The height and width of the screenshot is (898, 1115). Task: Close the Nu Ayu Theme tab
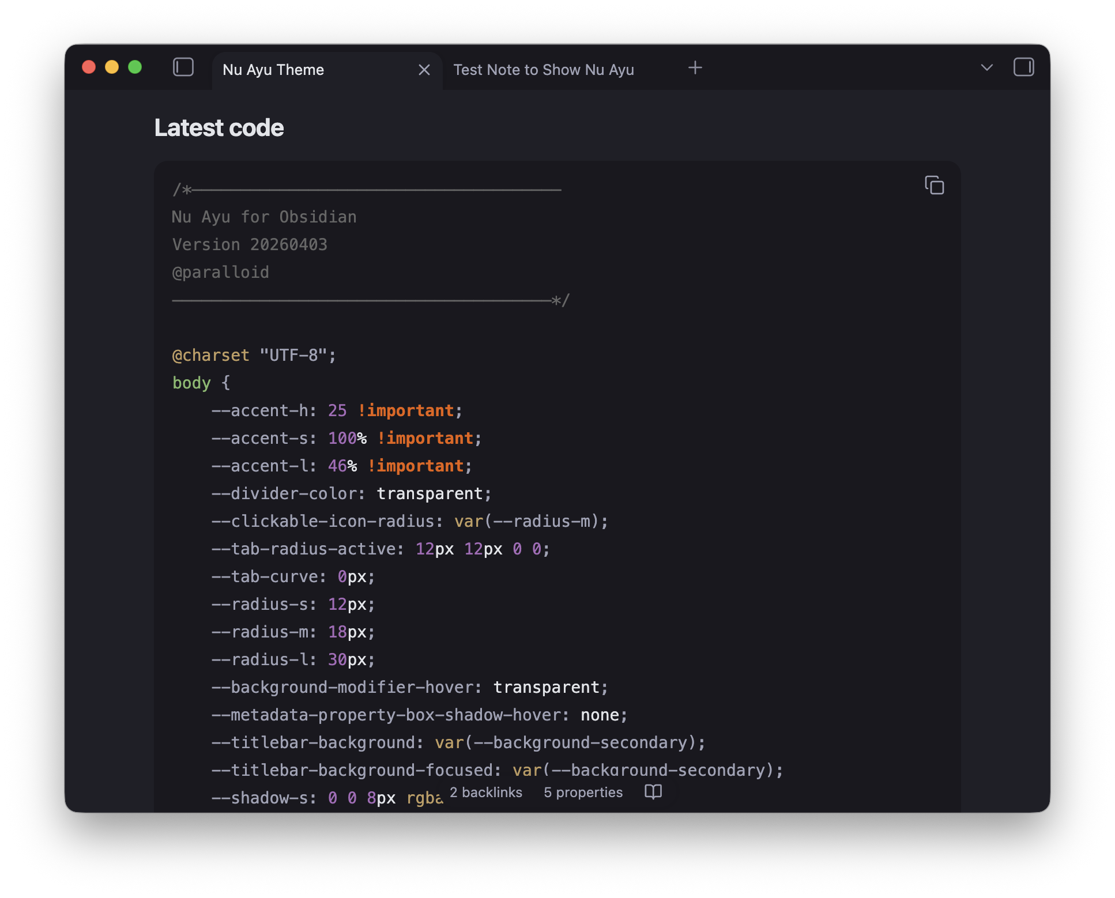tap(424, 70)
